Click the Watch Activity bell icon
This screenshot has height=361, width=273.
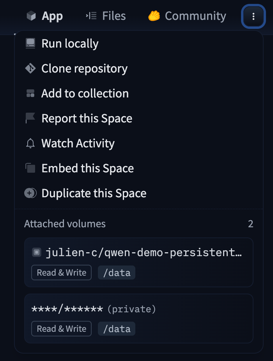click(x=30, y=143)
